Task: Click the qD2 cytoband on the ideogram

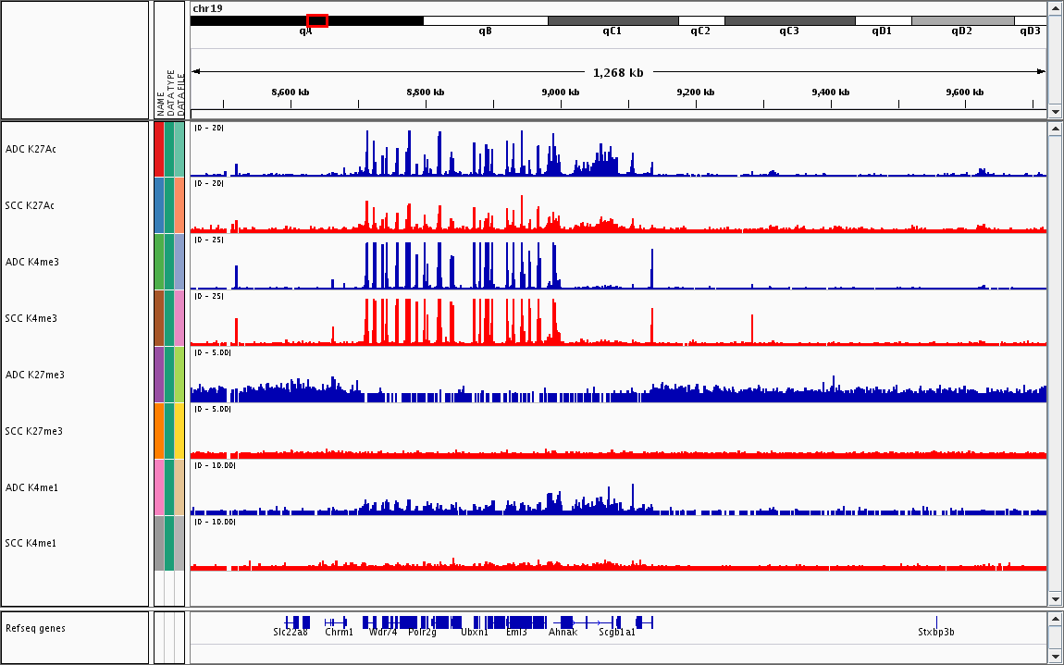Action: click(961, 20)
